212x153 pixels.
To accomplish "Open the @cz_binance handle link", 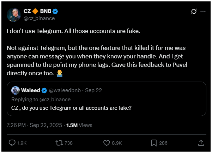I will [39, 18].
